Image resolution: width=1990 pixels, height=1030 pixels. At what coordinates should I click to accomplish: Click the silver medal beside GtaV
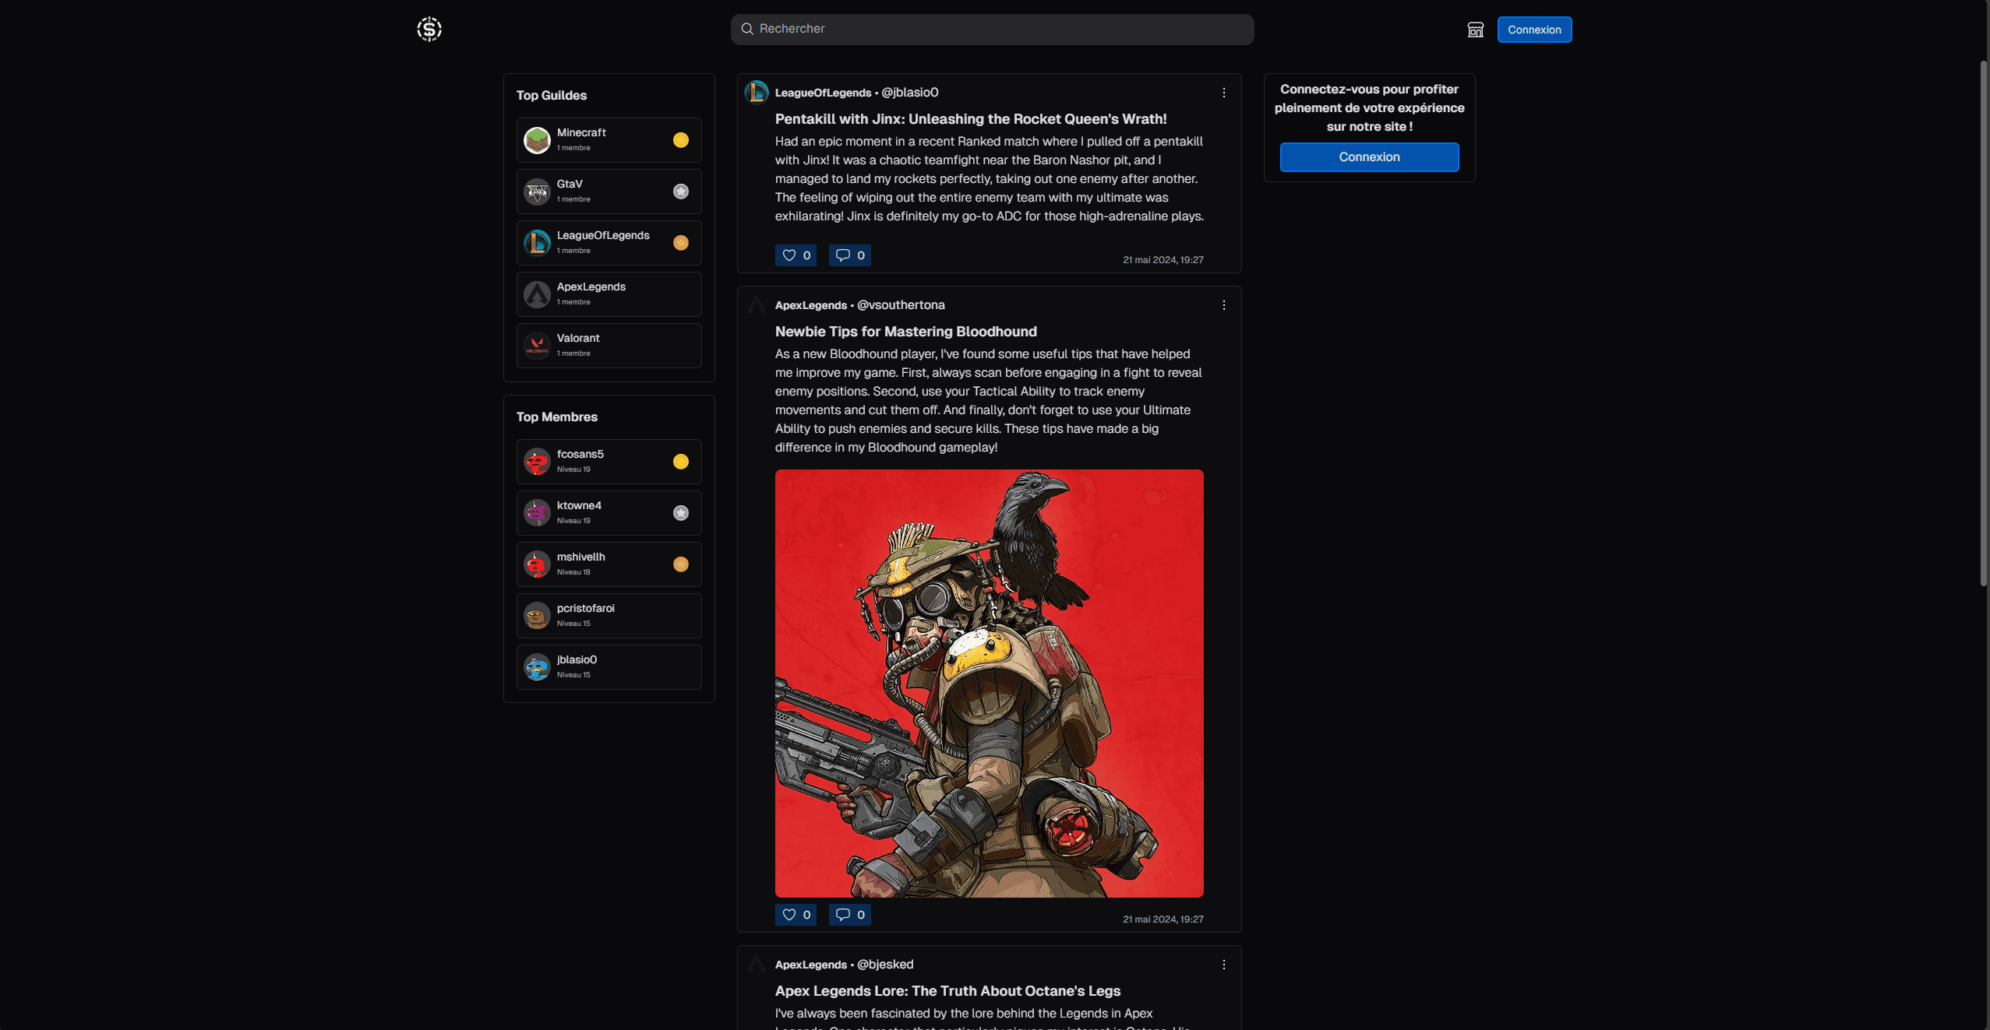point(681,192)
